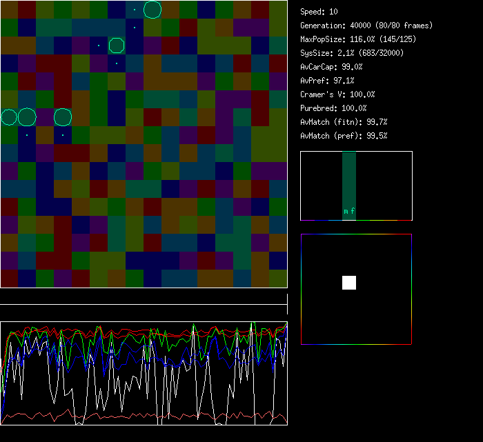Click the Speed: 10 readout
The width and height of the screenshot is (483, 442).
click(319, 12)
